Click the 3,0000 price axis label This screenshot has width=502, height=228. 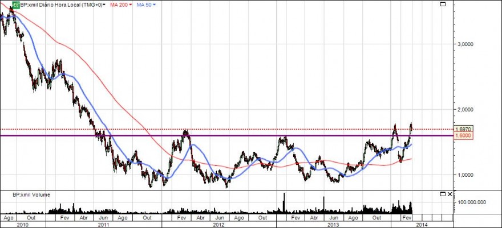(465, 44)
